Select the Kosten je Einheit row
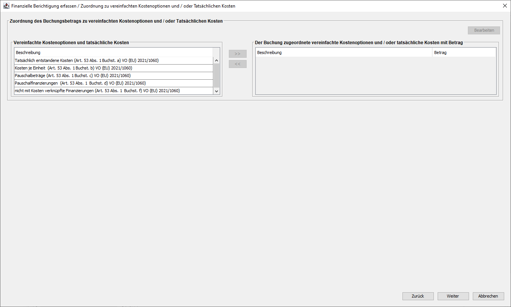The image size is (511, 307). pyautogui.click(x=113, y=68)
